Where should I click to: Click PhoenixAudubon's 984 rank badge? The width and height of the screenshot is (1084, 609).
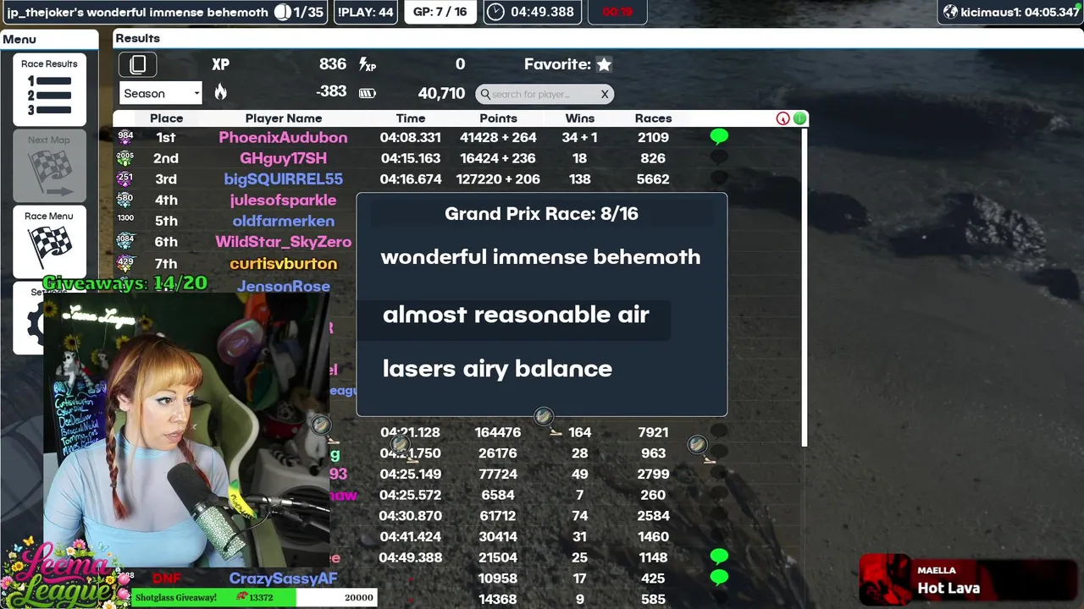pyautogui.click(x=125, y=136)
